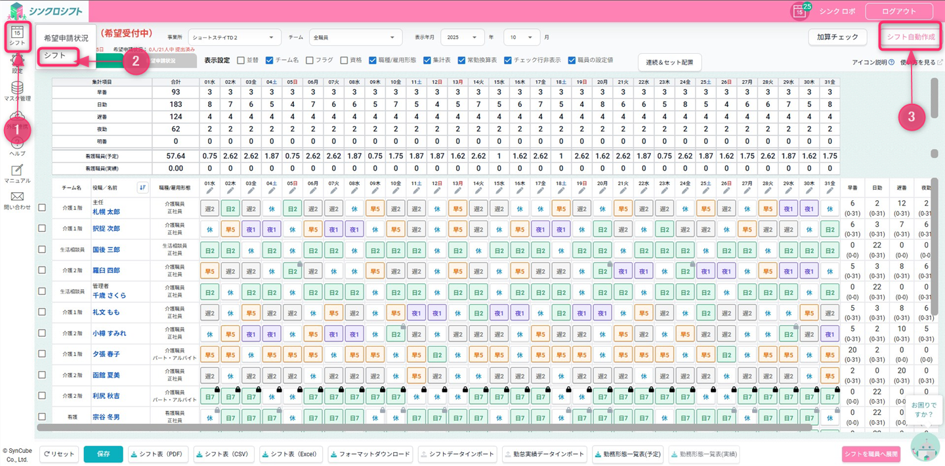Toggle the 集計表 checkbox
The width and height of the screenshot is (945, 466).
click(427, 60)
